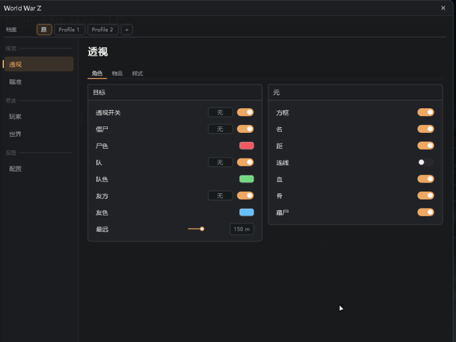Switch to Profile 2
456x342 pixels.
point(103,30)
